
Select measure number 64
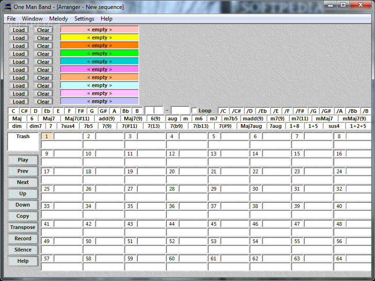click(339, 259)
